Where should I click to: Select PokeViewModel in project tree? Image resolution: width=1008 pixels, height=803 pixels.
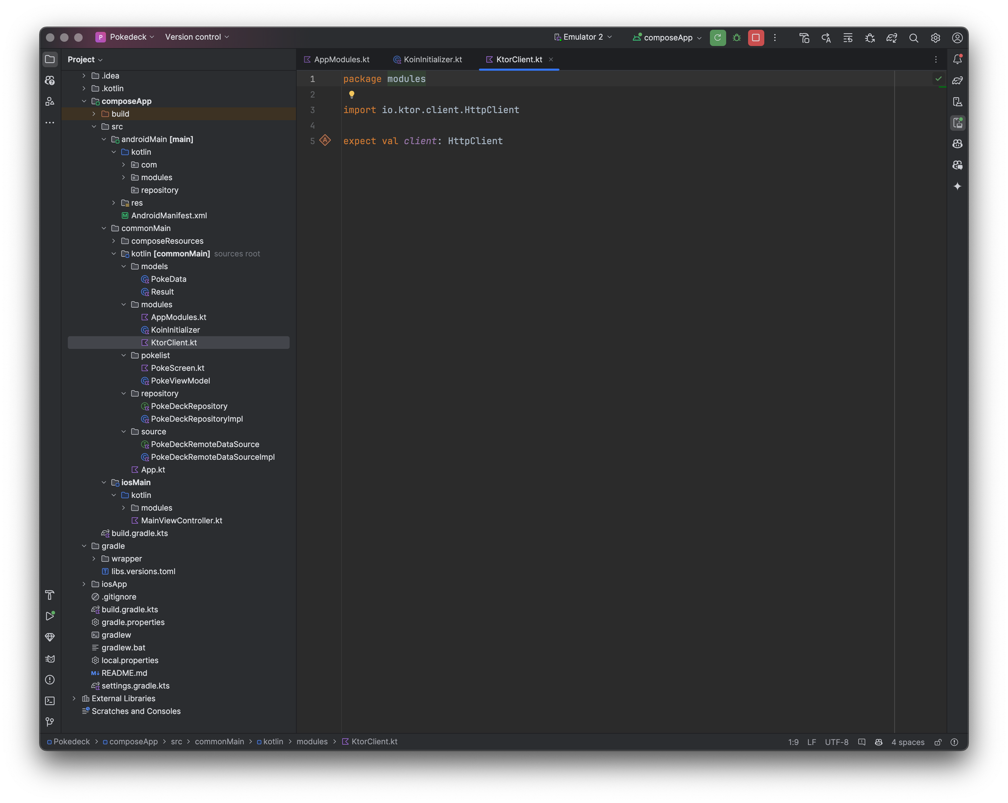[x=180, y=381]
